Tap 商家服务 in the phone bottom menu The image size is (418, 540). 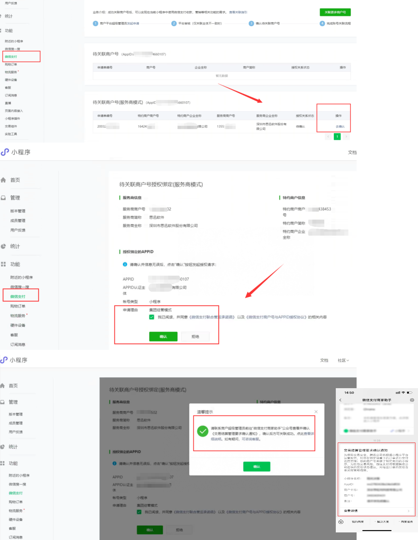tap(407, 522)
